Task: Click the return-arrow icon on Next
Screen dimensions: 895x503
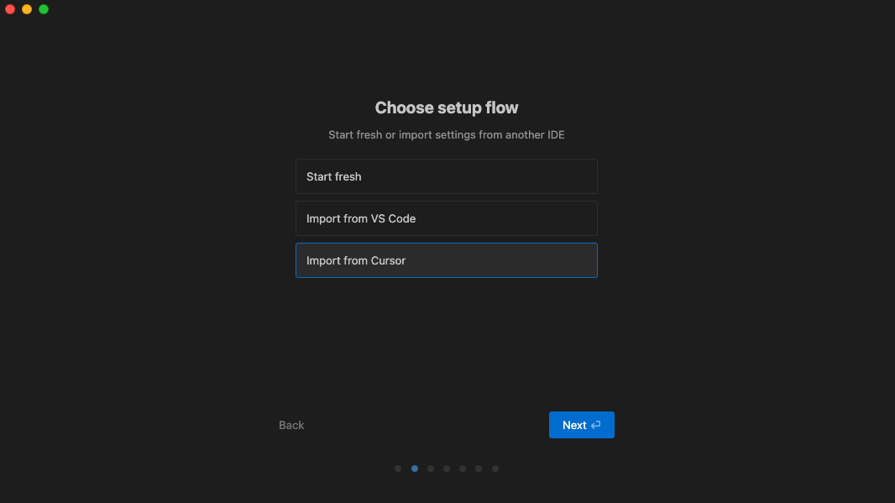Action: (x=596, y=425)
